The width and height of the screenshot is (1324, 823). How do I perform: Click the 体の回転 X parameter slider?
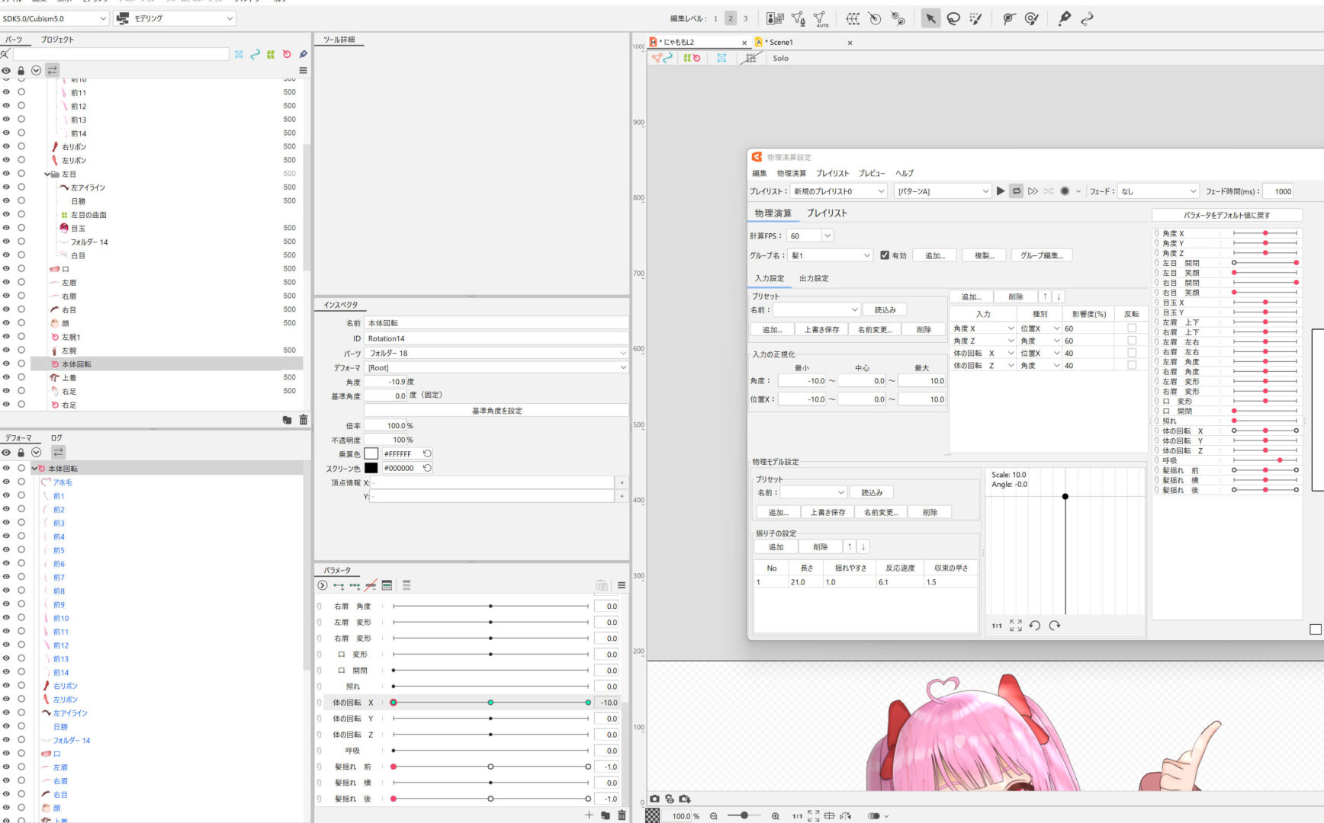(x=490, y=702)
